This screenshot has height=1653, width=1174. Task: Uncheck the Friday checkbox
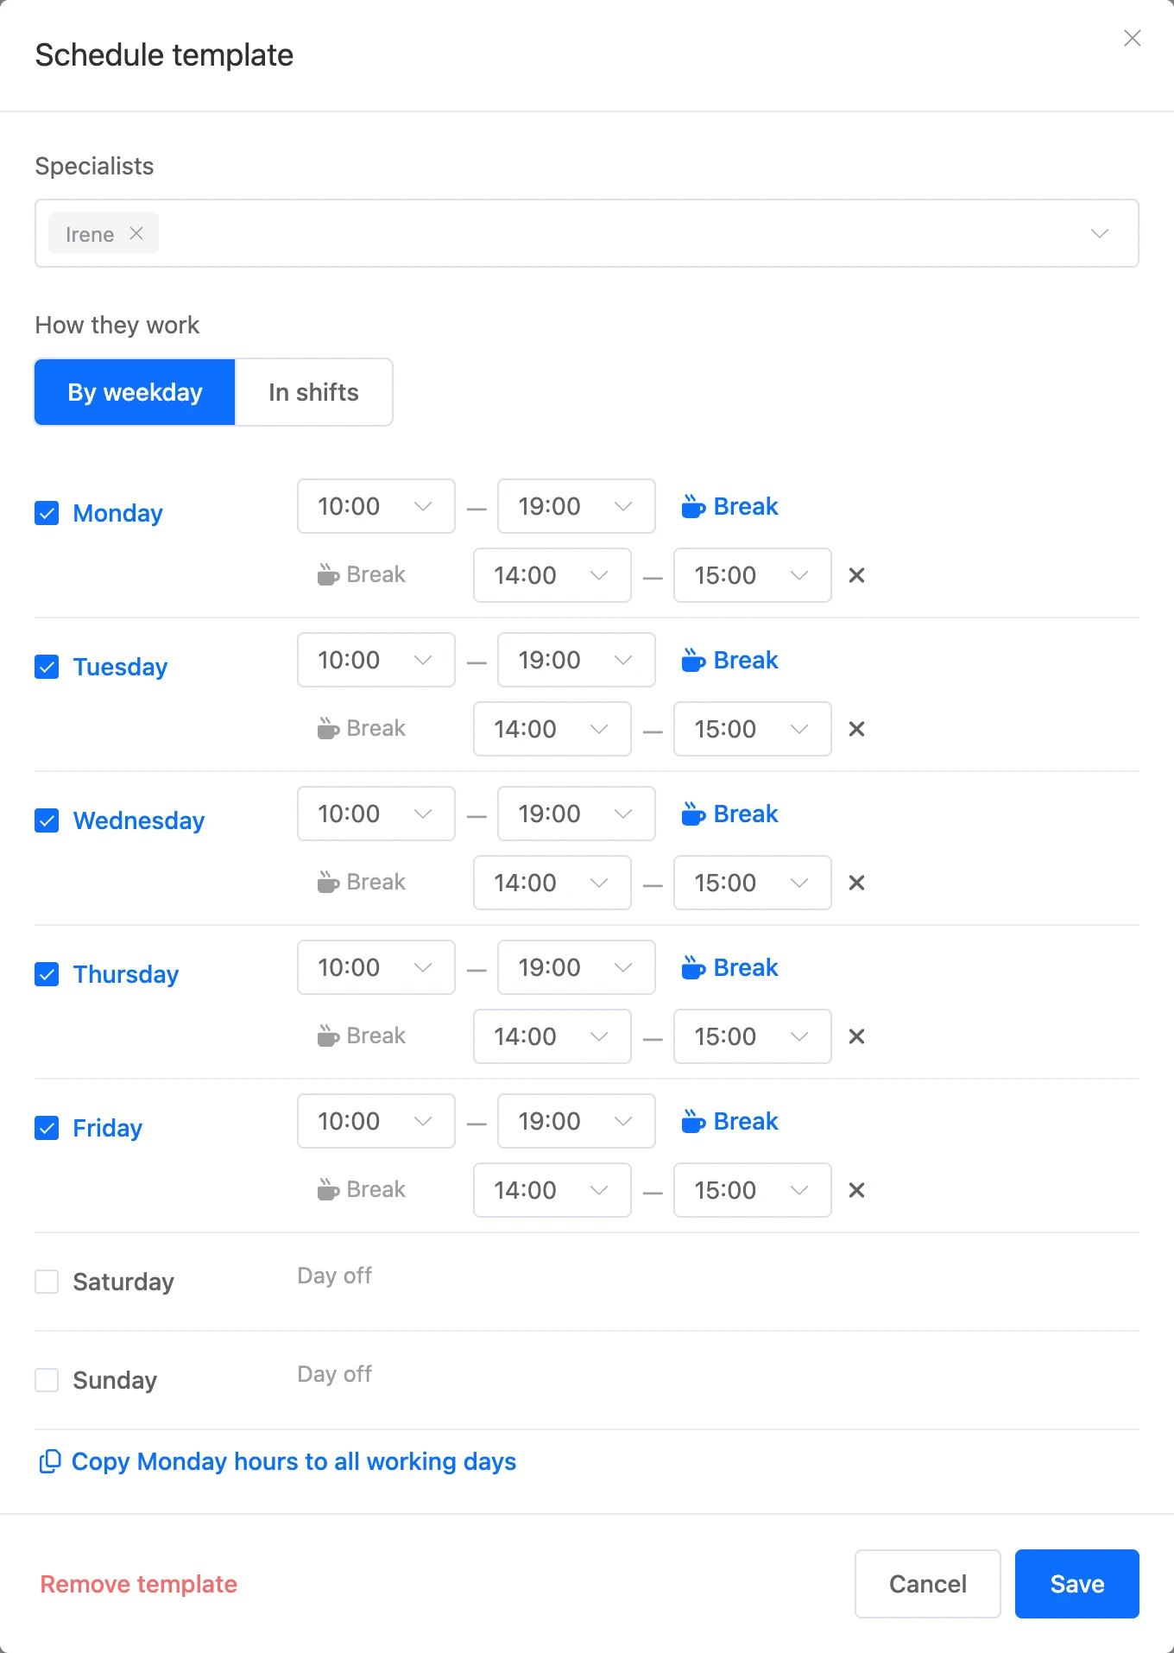click(47, 1128)
